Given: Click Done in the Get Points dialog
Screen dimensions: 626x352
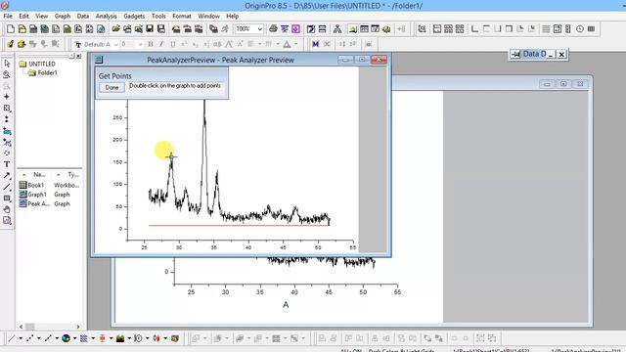Looking at the screenshot, I should [x=112, y=87].
